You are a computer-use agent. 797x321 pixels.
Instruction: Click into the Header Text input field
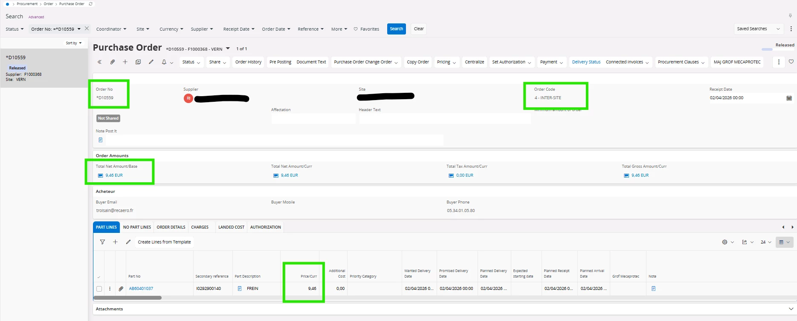445,119
